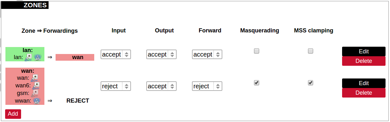Open the lan zone Output policy dropdown
Viewport: 390px width, 122px height.
(161, 54)
